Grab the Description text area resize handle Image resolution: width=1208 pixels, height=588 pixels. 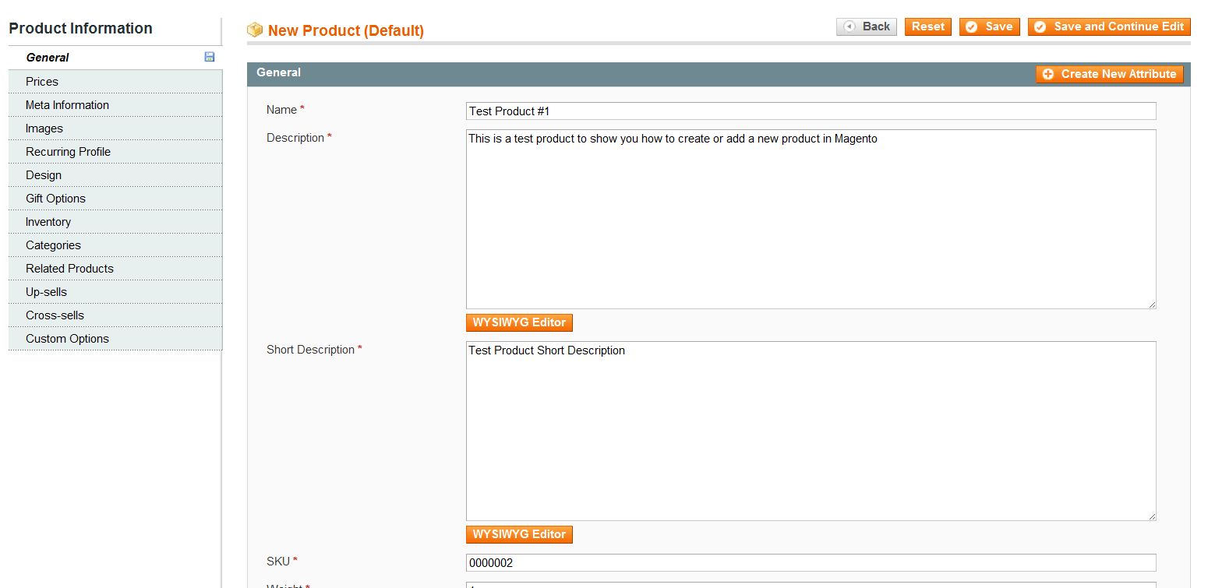point(1152,305)
